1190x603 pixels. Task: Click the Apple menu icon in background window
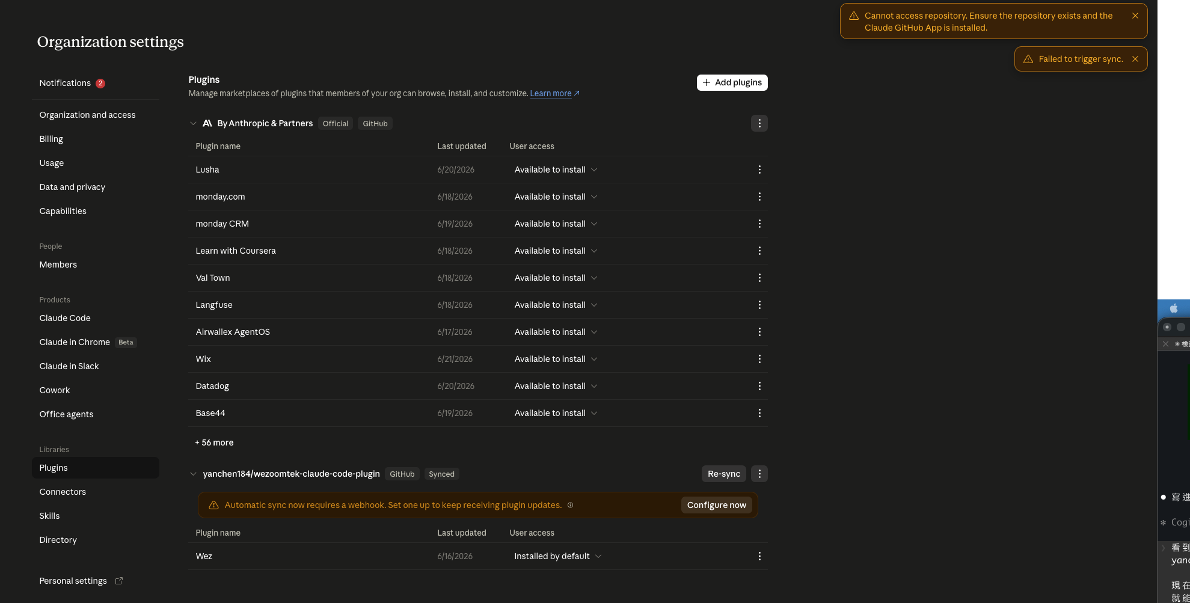click(x=1174, y=308)
